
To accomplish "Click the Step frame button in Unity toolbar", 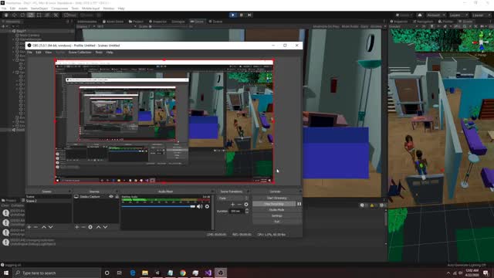I will (249, 15).
